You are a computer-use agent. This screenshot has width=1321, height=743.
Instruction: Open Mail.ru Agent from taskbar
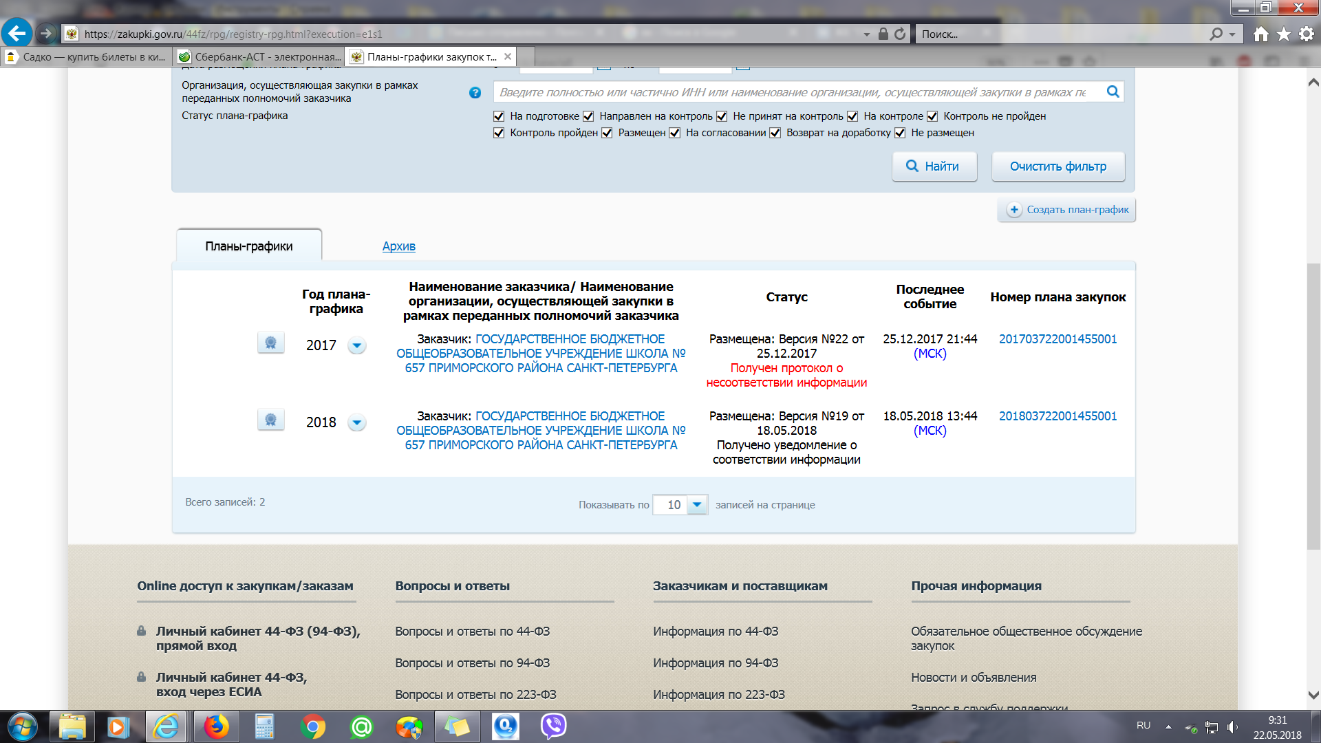(x=361, y=726)
